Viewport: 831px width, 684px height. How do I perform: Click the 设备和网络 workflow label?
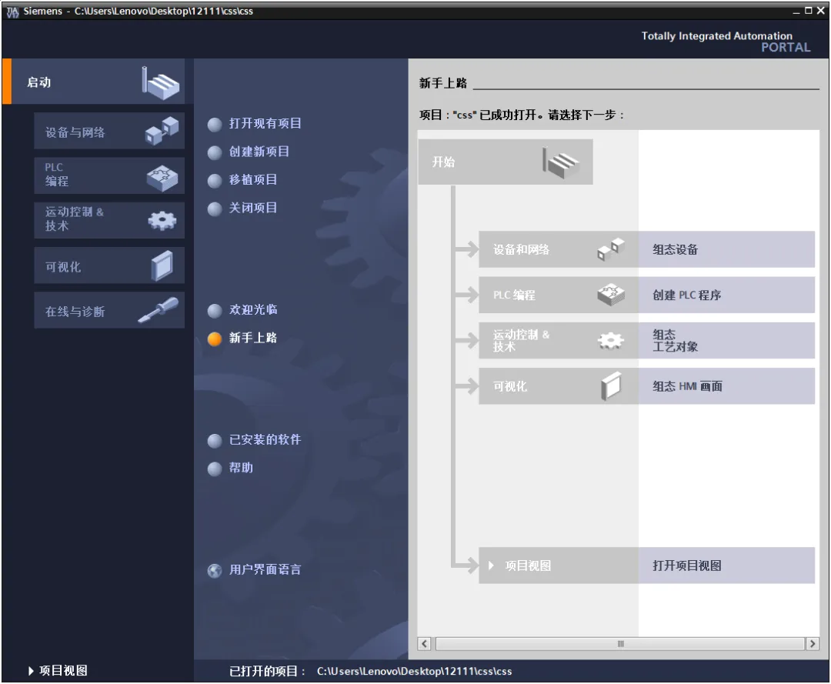522,249
